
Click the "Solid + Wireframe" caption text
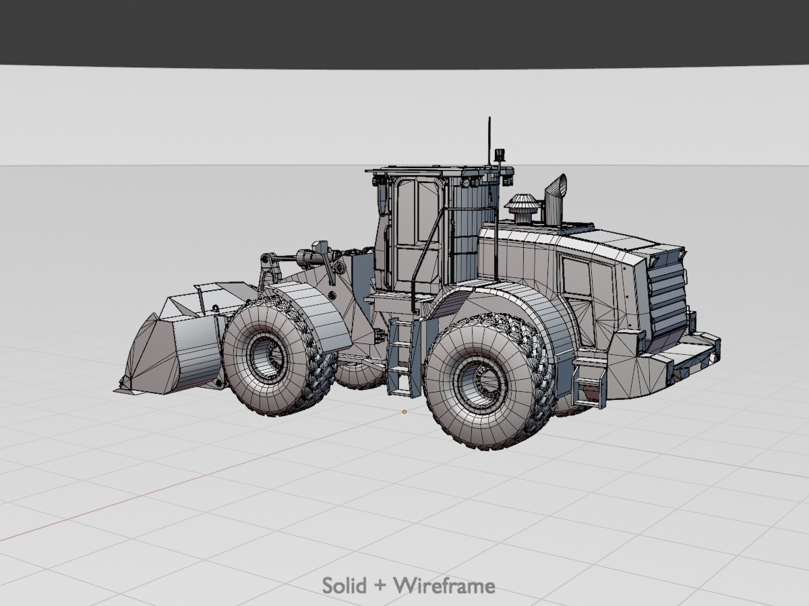pos(408,585)
